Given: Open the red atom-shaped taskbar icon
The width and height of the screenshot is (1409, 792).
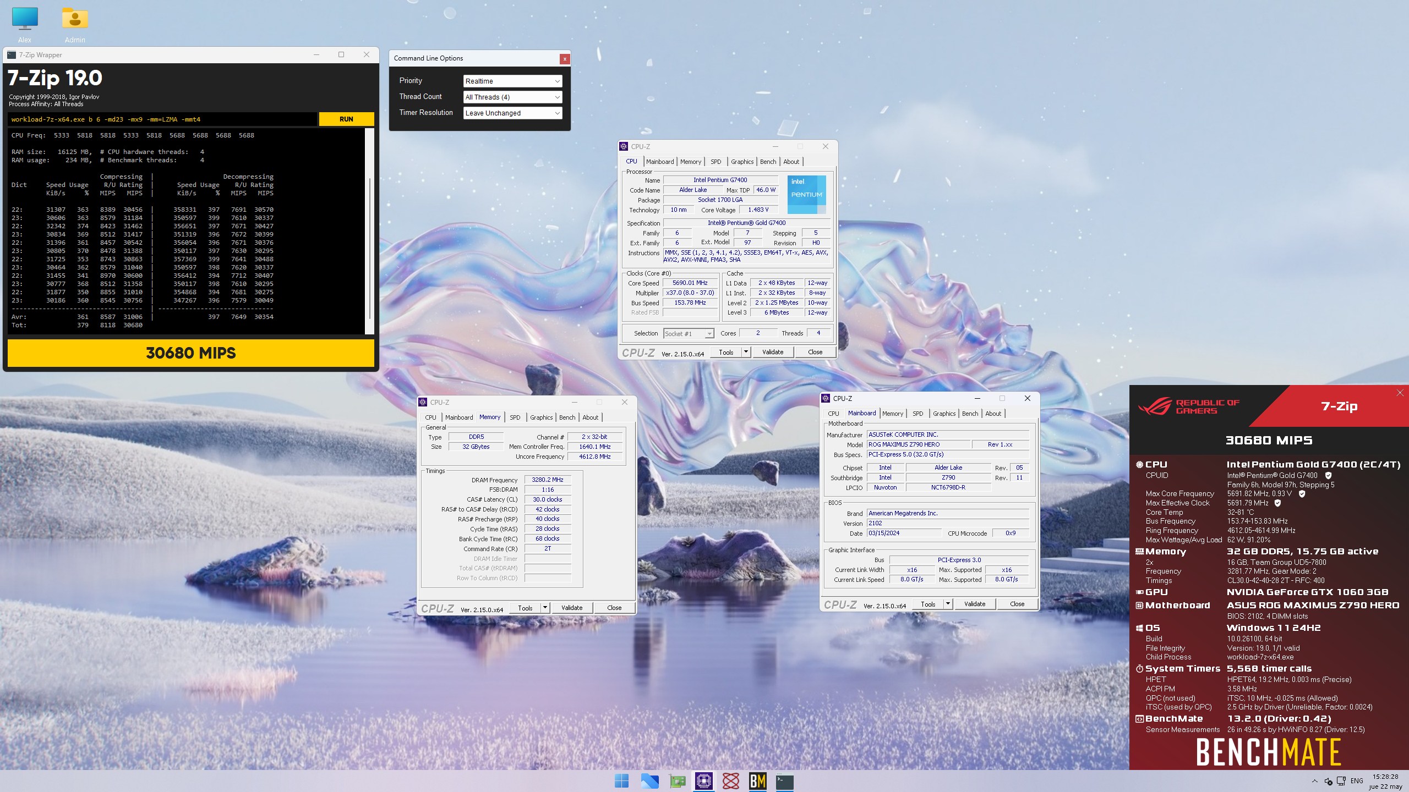Looking at the screenshot, I should point(731,781).
